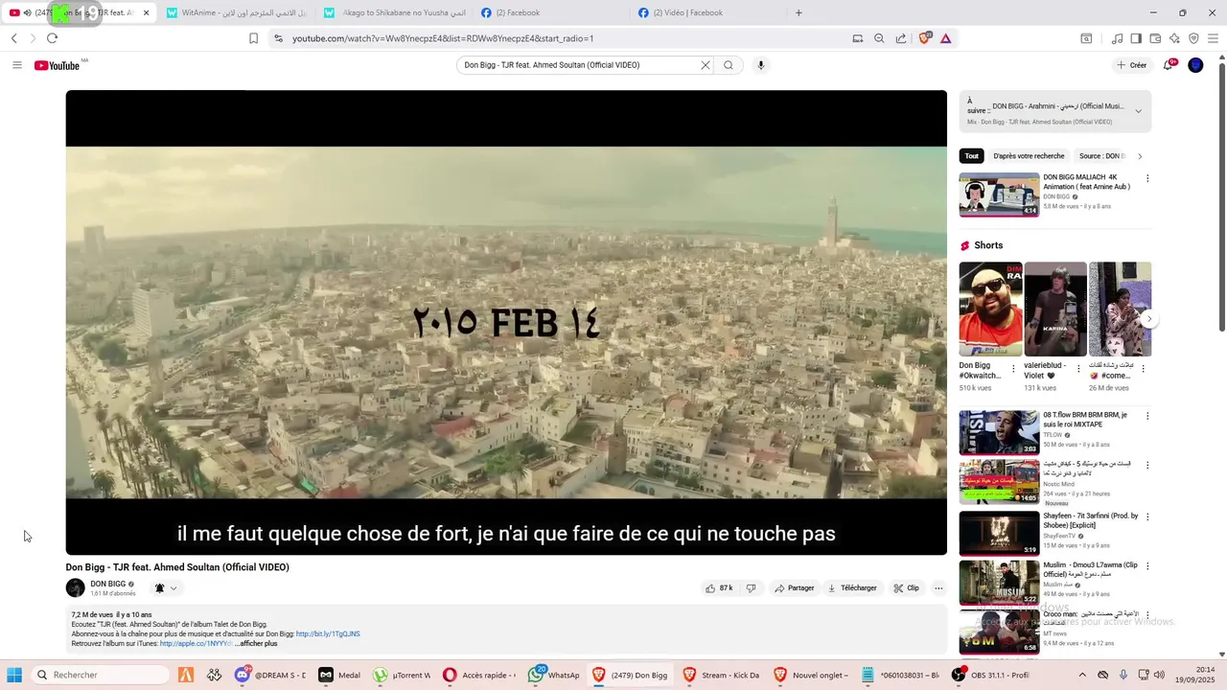The image size is (1227, 690).
Task: Open the YouTube hamburger guide menu
Action: [17, 65]
